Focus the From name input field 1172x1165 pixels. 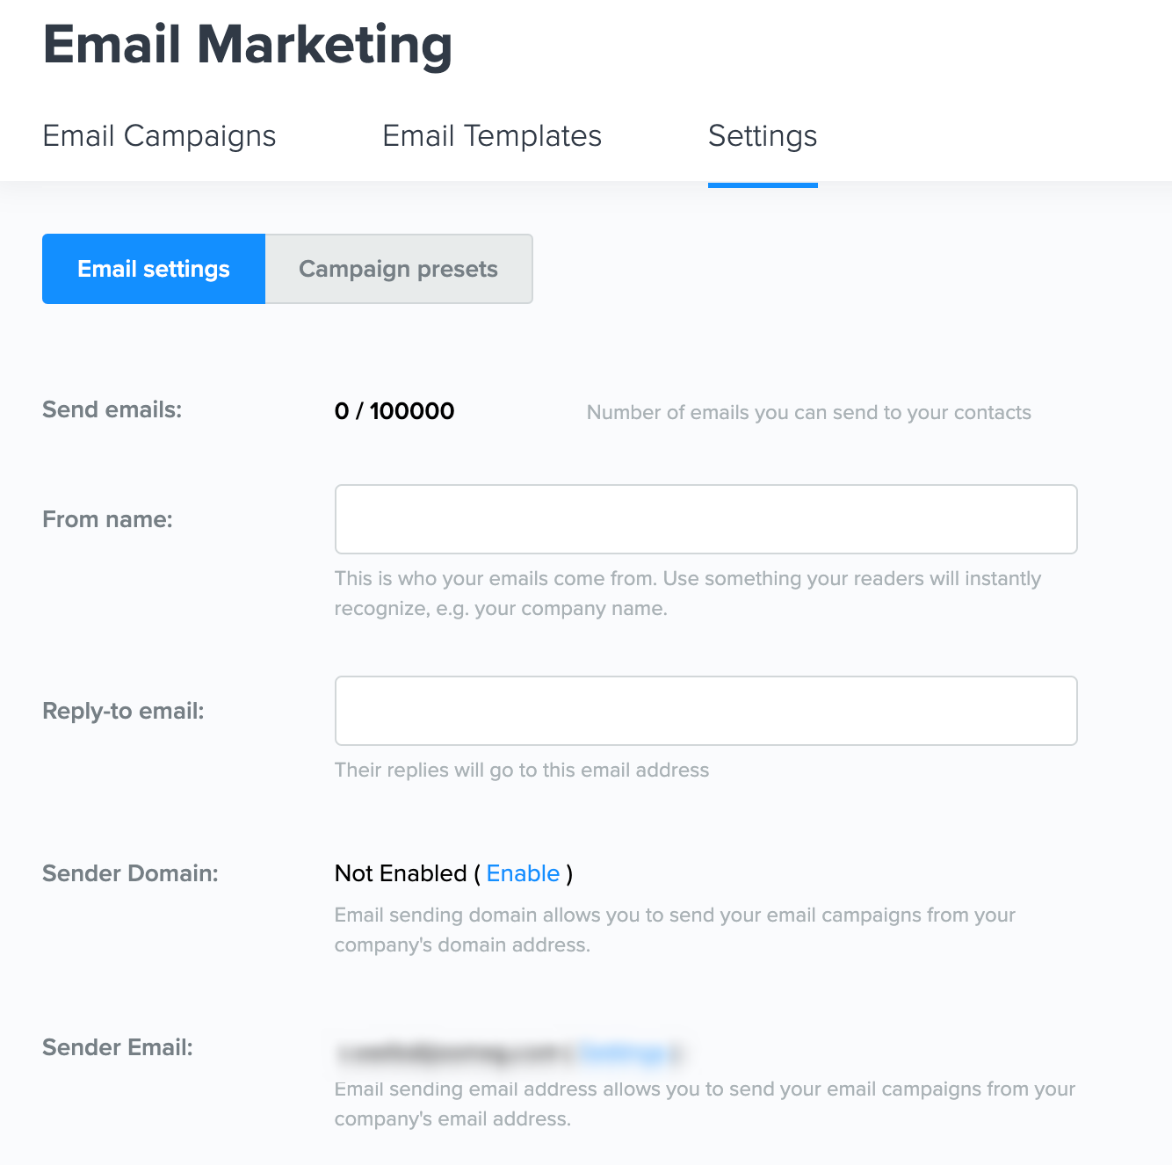[705, 519]
